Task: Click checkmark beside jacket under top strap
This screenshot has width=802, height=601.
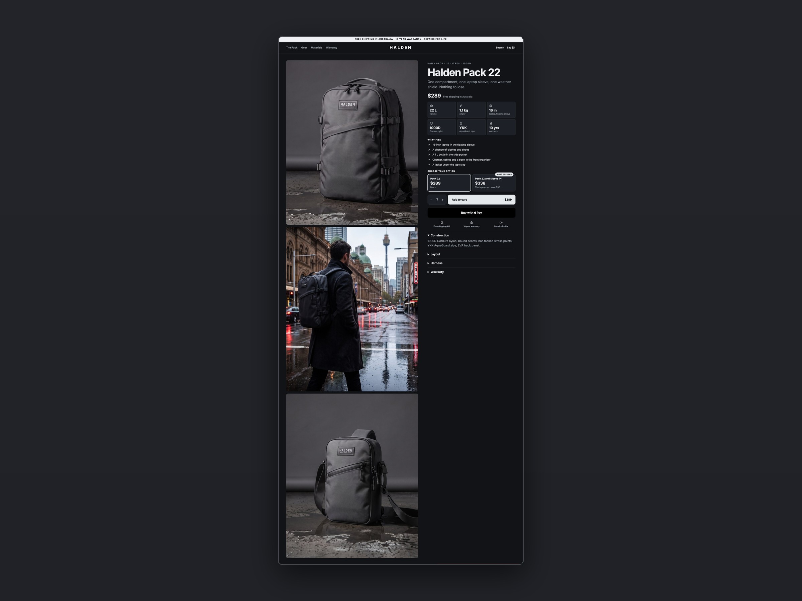Action: tap(429, 165)
